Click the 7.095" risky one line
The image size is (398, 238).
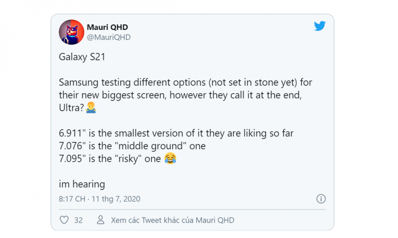pos(109,158)
